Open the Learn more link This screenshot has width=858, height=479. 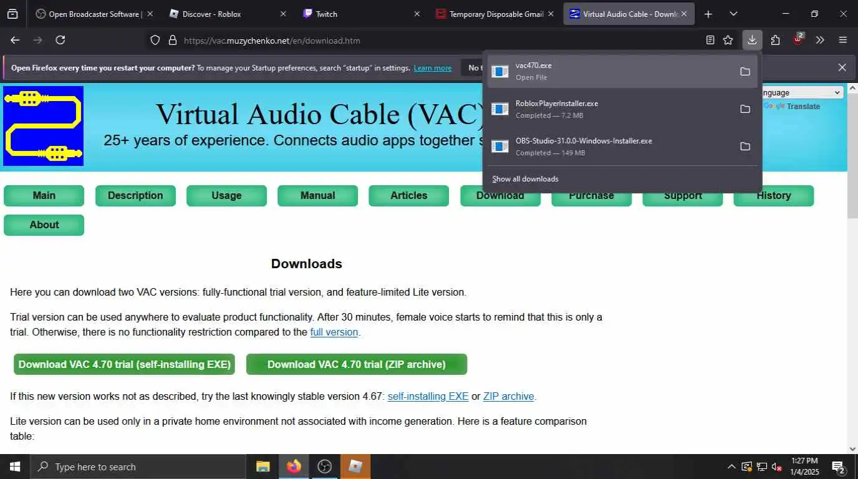433,68
